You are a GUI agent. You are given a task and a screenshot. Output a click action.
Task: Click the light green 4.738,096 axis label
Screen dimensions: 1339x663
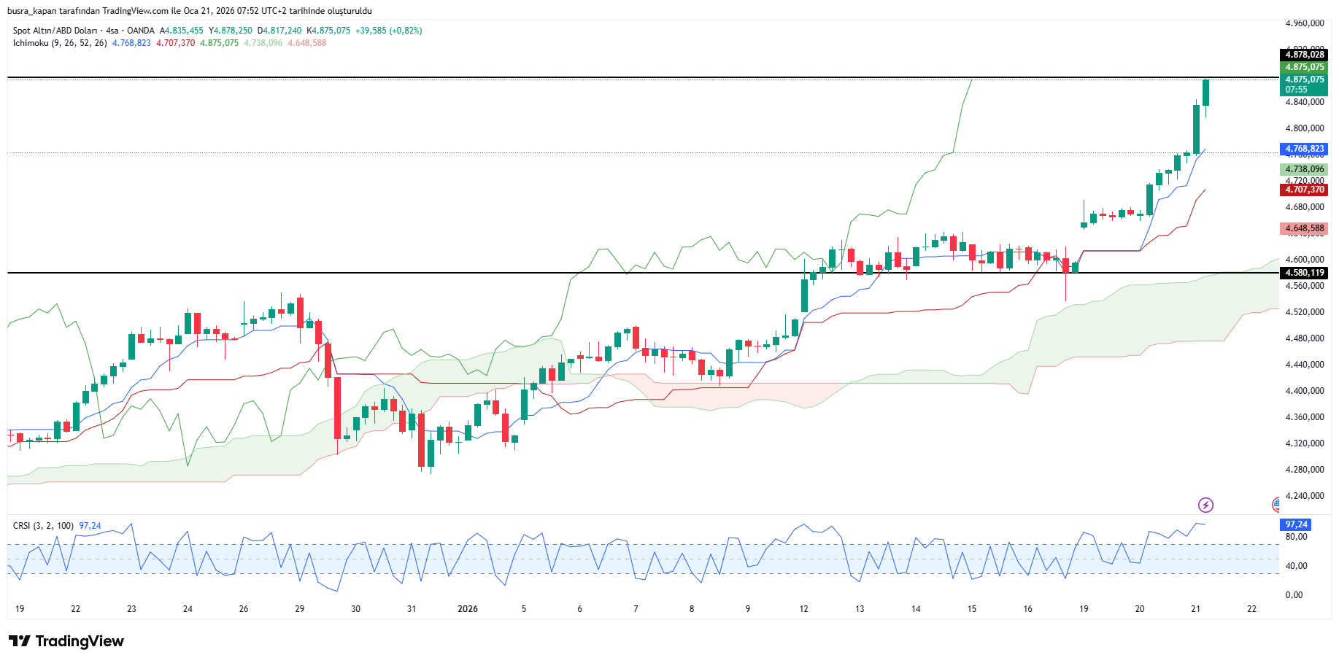point(1304,169)
